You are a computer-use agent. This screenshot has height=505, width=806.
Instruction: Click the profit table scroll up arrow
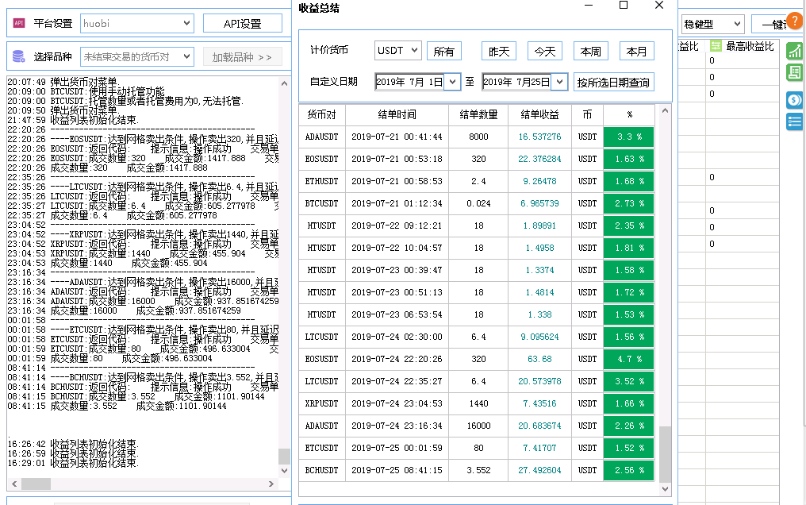[665, 110]
